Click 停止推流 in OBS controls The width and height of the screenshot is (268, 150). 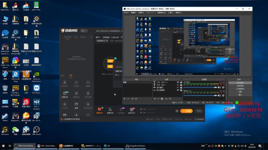click(240, 83)
